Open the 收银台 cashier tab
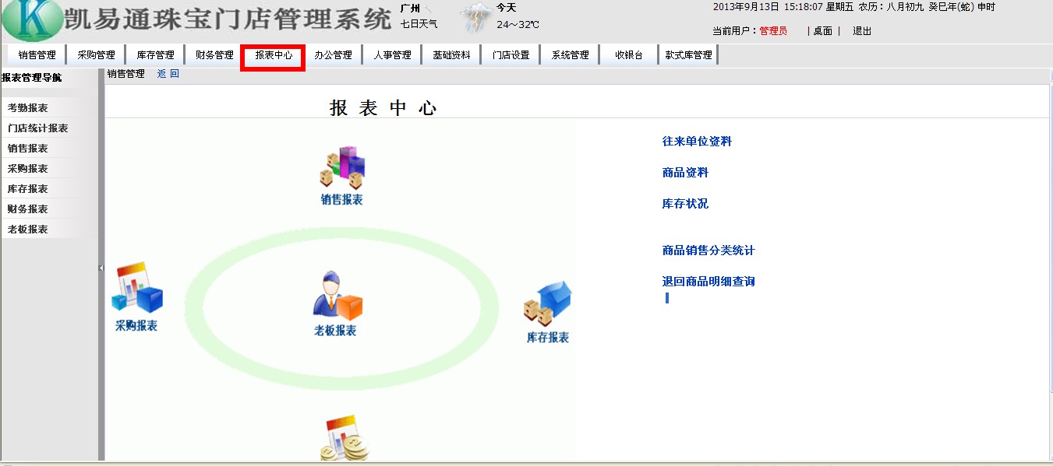The width and height of the screenshot is (1053, 466). (628, 55)
